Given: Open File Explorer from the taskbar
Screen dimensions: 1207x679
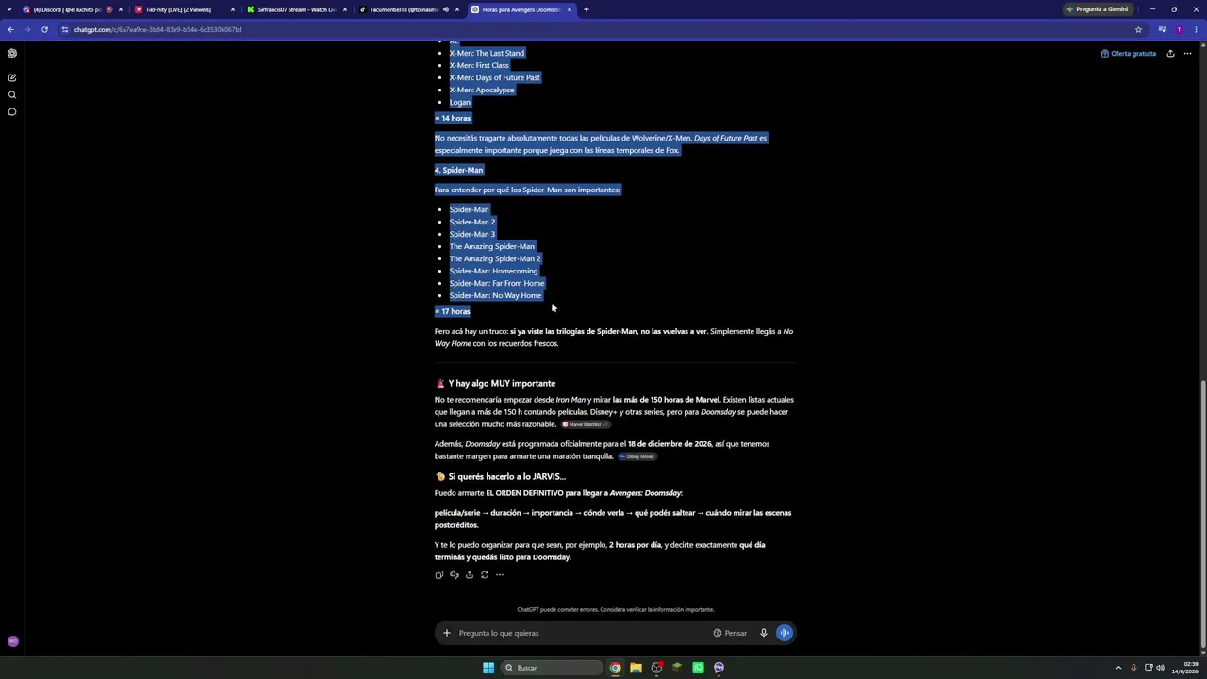Looking at the screenshot, I should tap(636, 668).
